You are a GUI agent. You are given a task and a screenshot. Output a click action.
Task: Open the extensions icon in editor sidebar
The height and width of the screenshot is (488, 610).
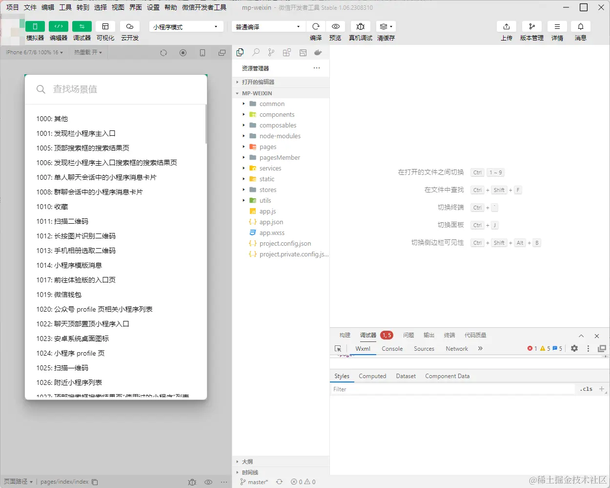287,52
